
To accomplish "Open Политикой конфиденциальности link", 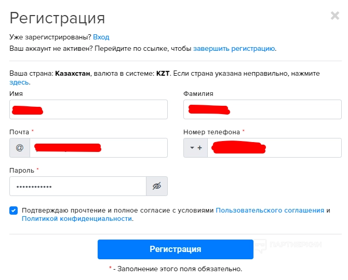I will coord(77,219).
